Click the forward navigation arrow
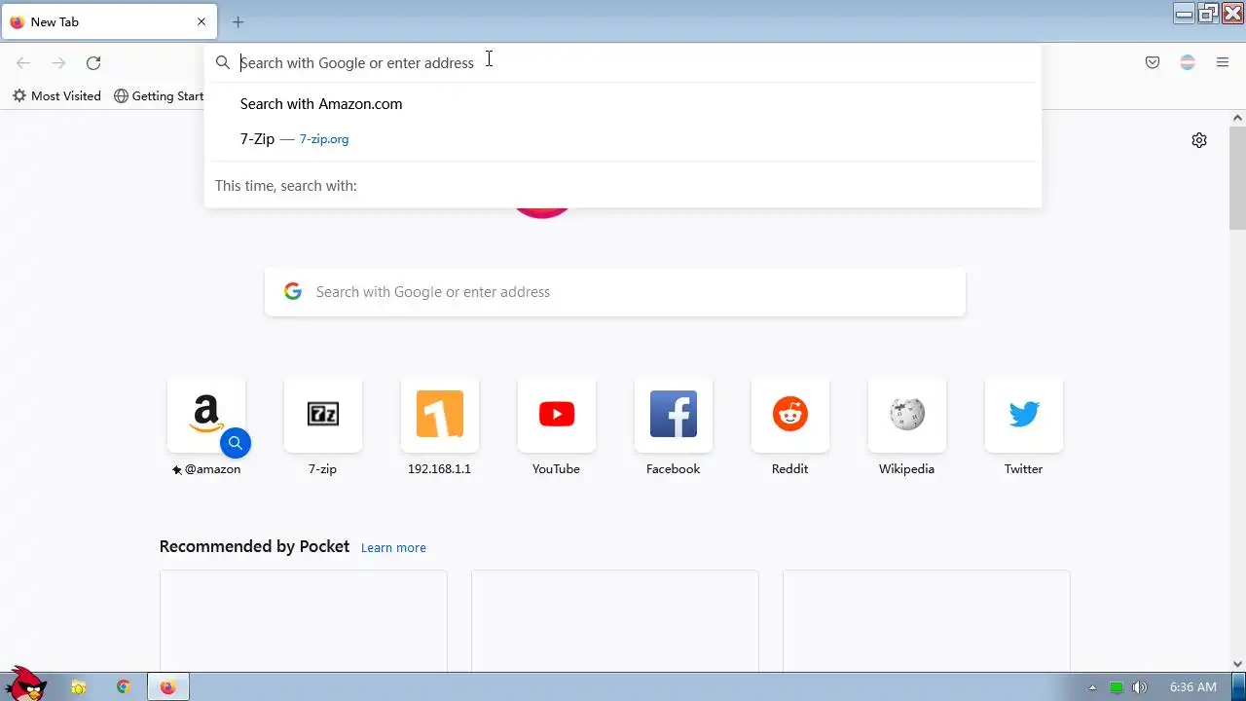Viewport: 1246px width, 701px height. pyautogui.click(x=58, y=63)
